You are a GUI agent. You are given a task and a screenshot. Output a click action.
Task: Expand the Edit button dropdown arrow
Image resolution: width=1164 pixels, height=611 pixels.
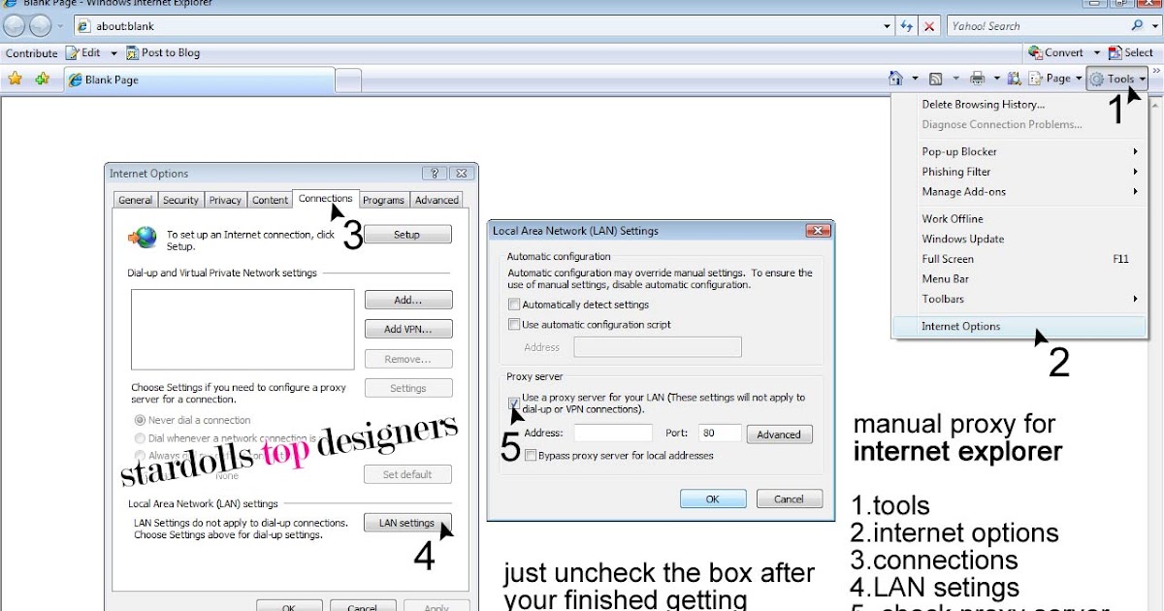113,53
